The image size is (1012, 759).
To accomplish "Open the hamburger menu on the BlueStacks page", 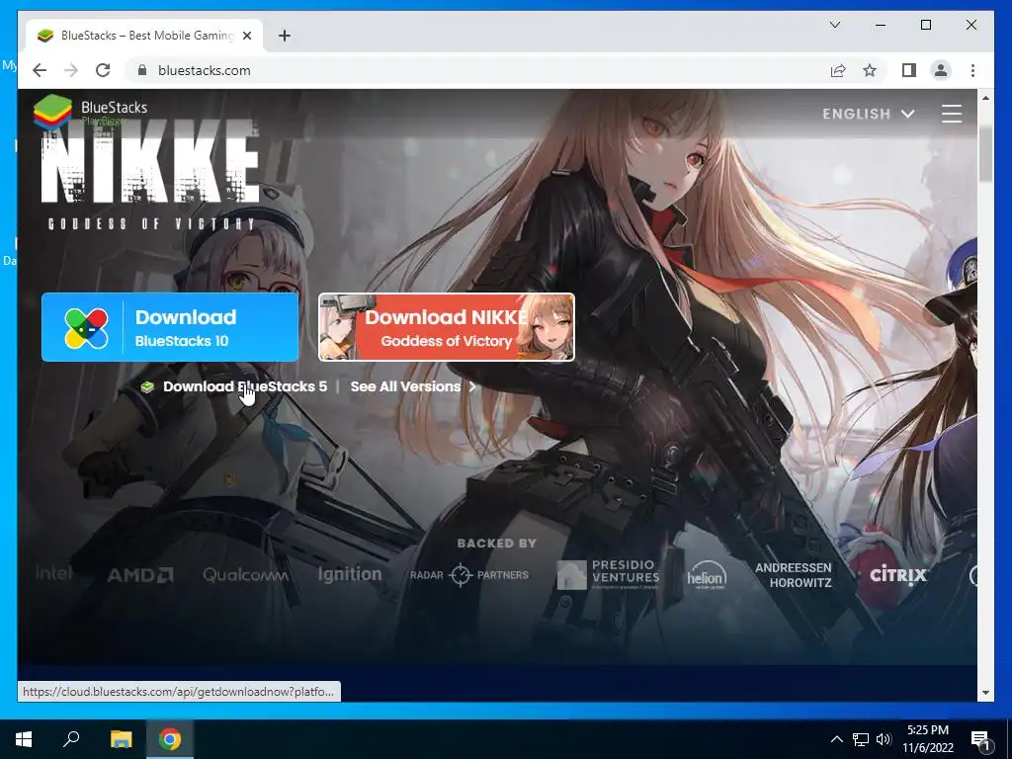I will coord(952,114).
